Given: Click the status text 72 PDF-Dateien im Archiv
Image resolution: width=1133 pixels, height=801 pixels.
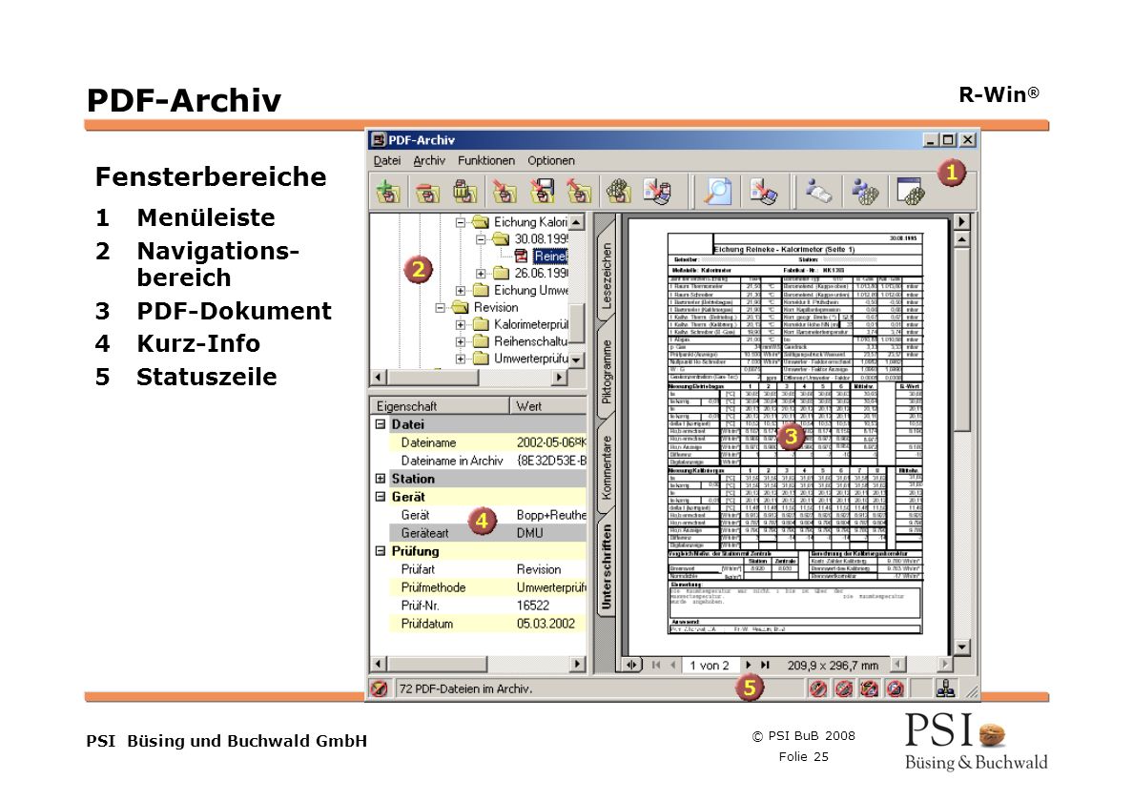Looking at the screenshot, I should point(466,689).
